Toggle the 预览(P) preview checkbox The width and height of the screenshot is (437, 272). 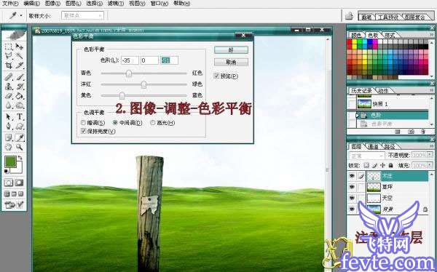(x=216, y=76)
